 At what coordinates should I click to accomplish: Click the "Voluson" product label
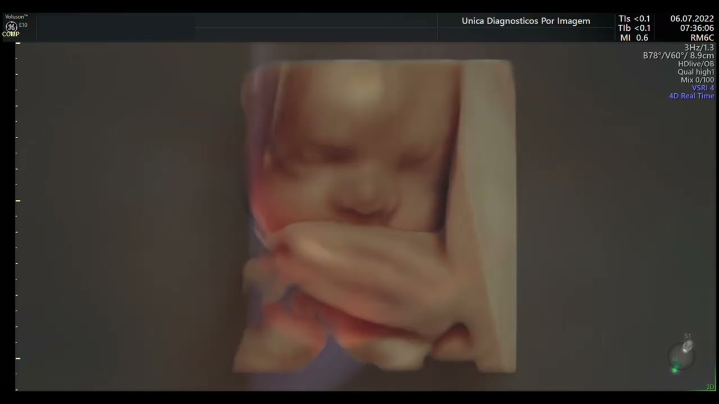(16, 17)
